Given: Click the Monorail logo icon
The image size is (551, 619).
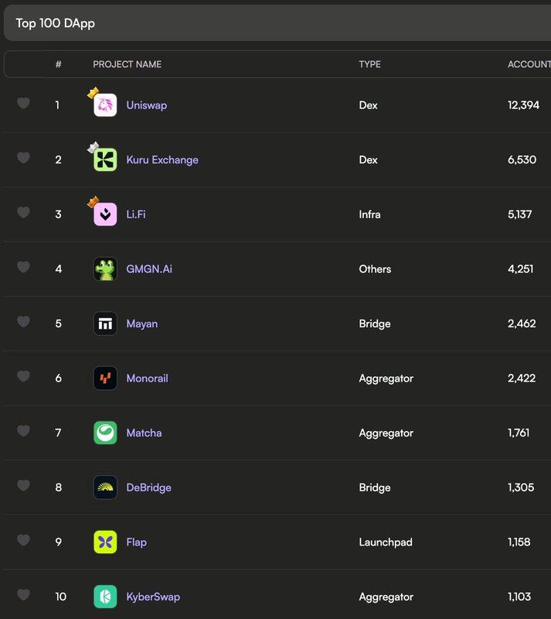Looking at the screenshot, I should point(105,378).
